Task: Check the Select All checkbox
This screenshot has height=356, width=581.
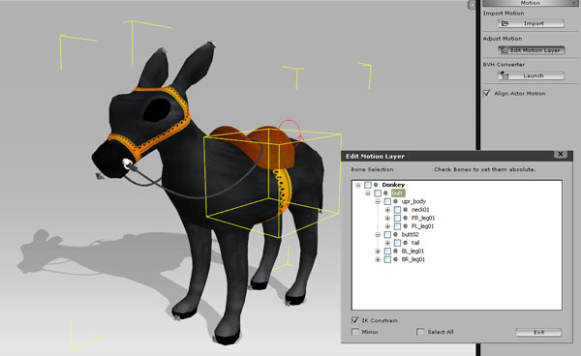Action: [x=420, y=332]
